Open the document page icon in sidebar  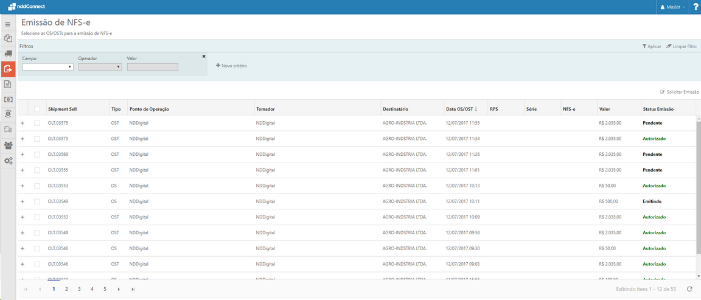[8, 84]
